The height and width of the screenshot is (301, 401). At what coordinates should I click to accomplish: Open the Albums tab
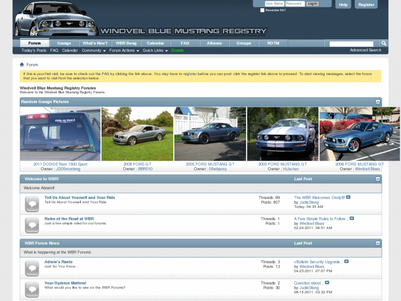click(x=215, y=43)
